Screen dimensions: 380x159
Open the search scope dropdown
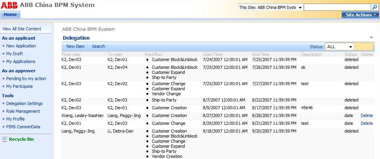(x=271, y=7)
